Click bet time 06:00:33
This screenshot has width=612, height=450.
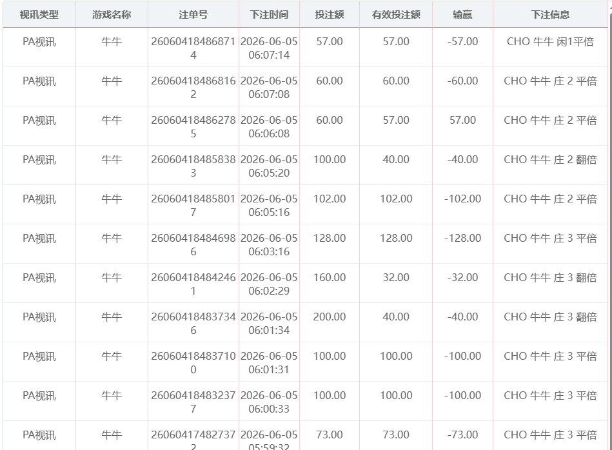[x=269, y=409]
